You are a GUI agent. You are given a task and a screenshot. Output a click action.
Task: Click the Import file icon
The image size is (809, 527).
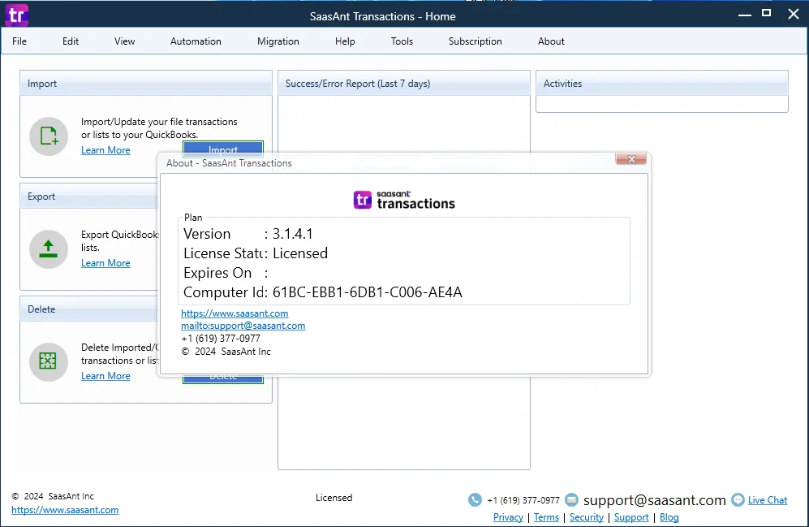pyautogui.click(x=49, y=136)
